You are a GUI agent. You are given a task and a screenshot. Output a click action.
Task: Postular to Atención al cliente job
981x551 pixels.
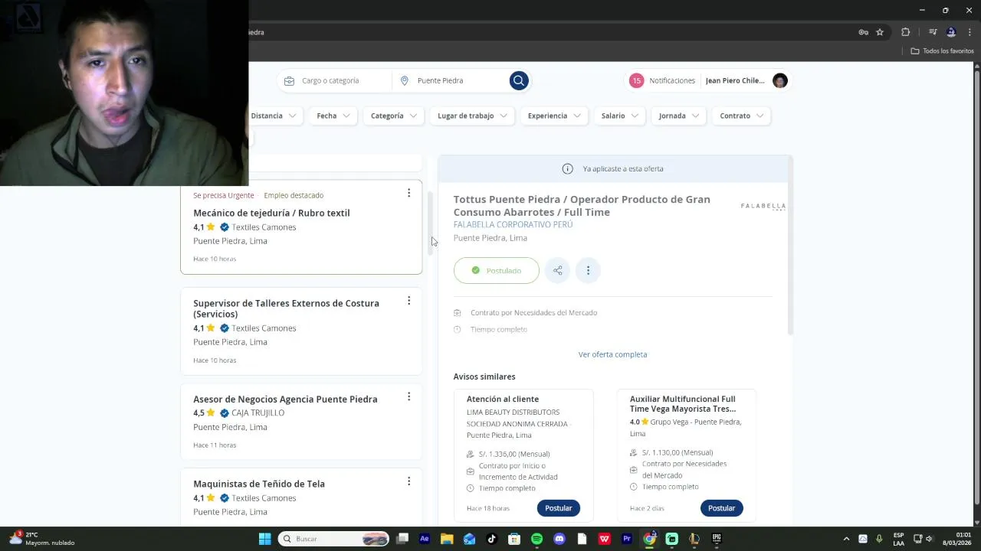click(x=558, y=508)
